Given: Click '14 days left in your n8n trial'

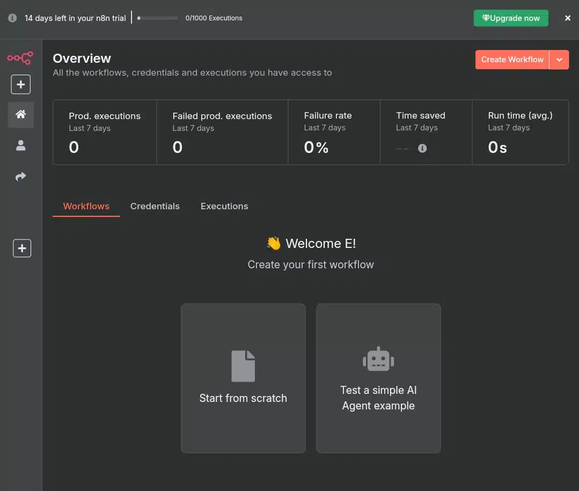Looking at the screenshot, I should tap(75, 18).
